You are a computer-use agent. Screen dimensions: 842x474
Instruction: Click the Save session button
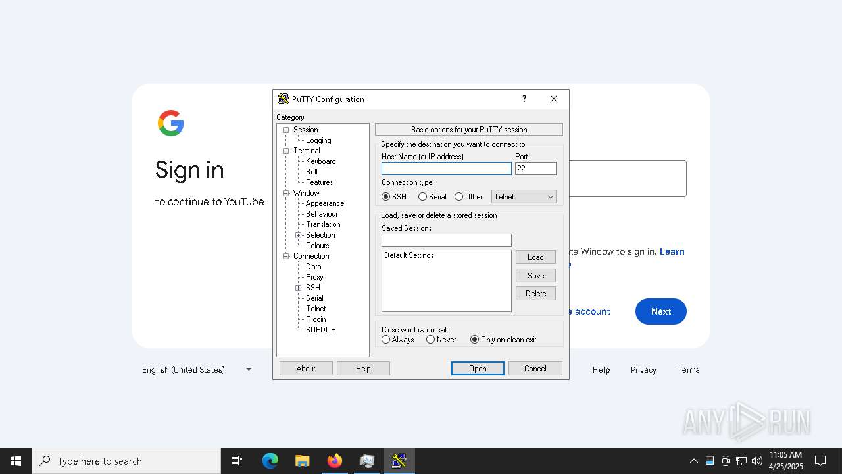(x=535, y=276)
